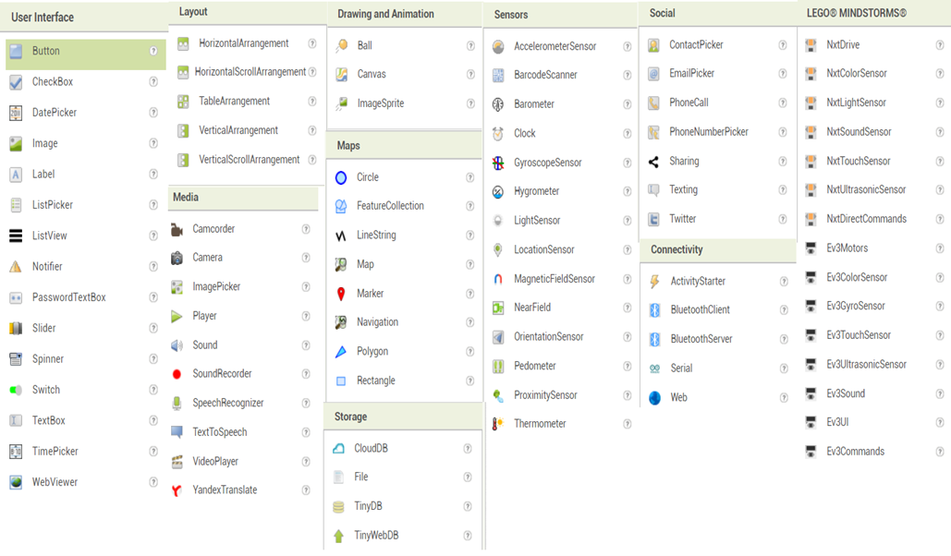Select the YandexTranslate icon
This screenshot has height=556, width=951.
[177, 490]
